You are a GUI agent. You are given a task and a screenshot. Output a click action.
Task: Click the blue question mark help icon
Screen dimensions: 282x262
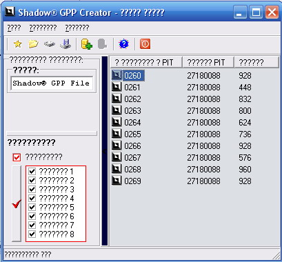coord(123,43)
